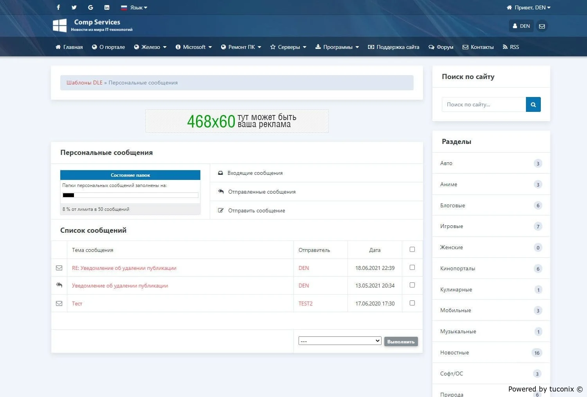Screen dimensions: 587x397
Task: Click Шаблоны DLE breadcrumb link
Action: [85, 83]
